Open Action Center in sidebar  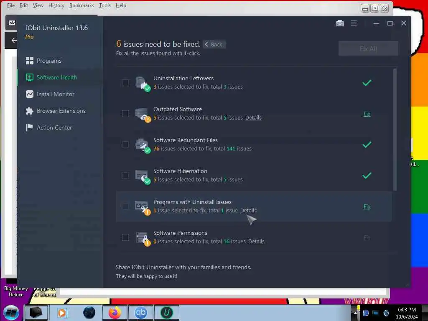click(x=49, y=127)
